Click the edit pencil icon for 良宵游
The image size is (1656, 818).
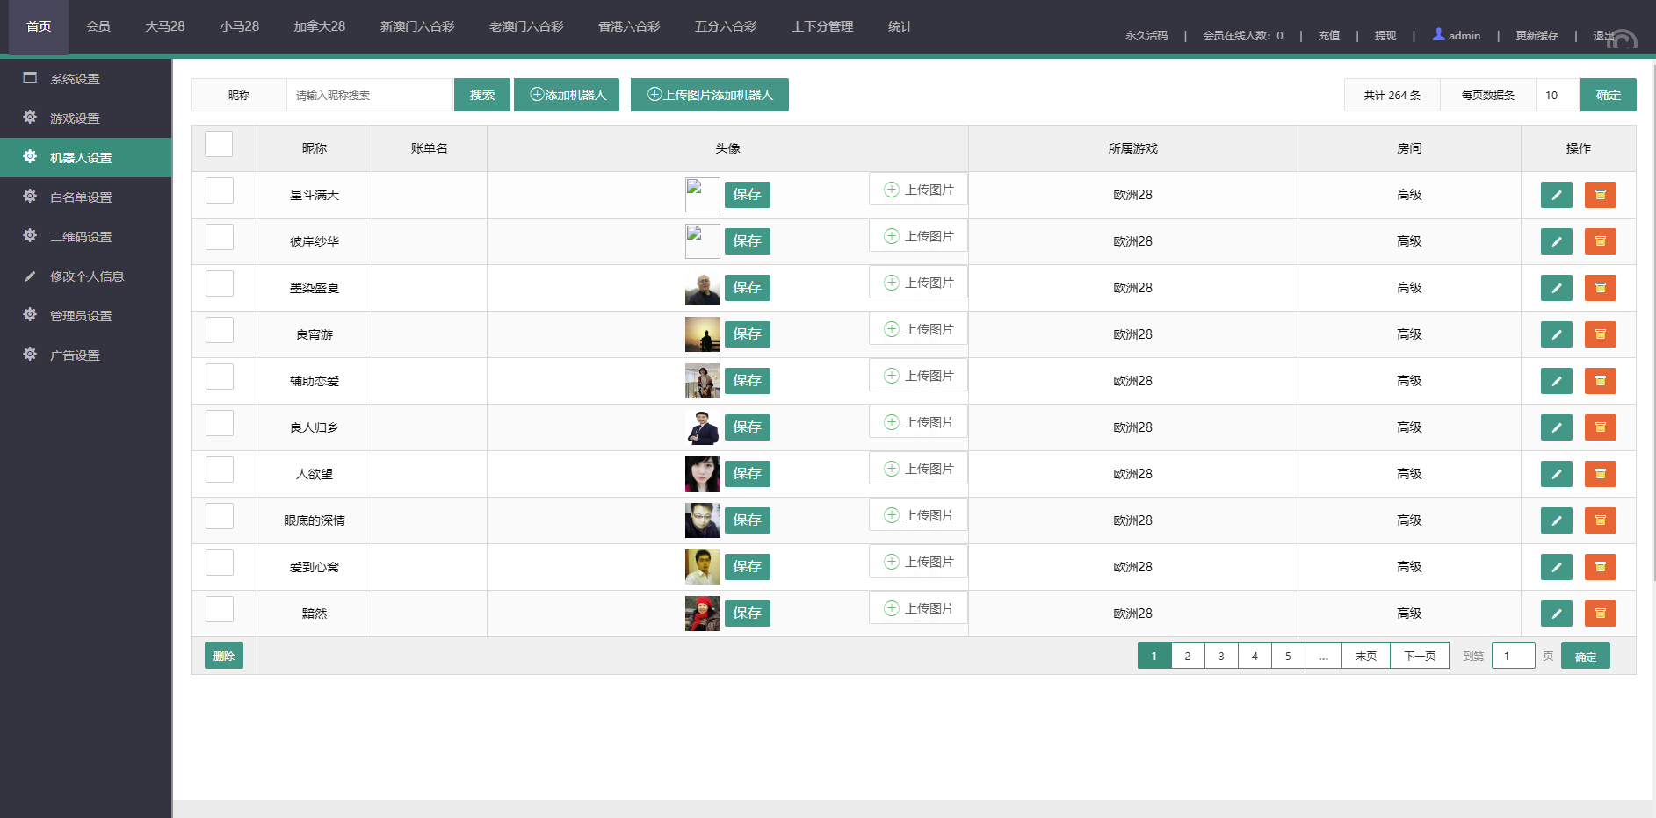tap(1556, 334)
